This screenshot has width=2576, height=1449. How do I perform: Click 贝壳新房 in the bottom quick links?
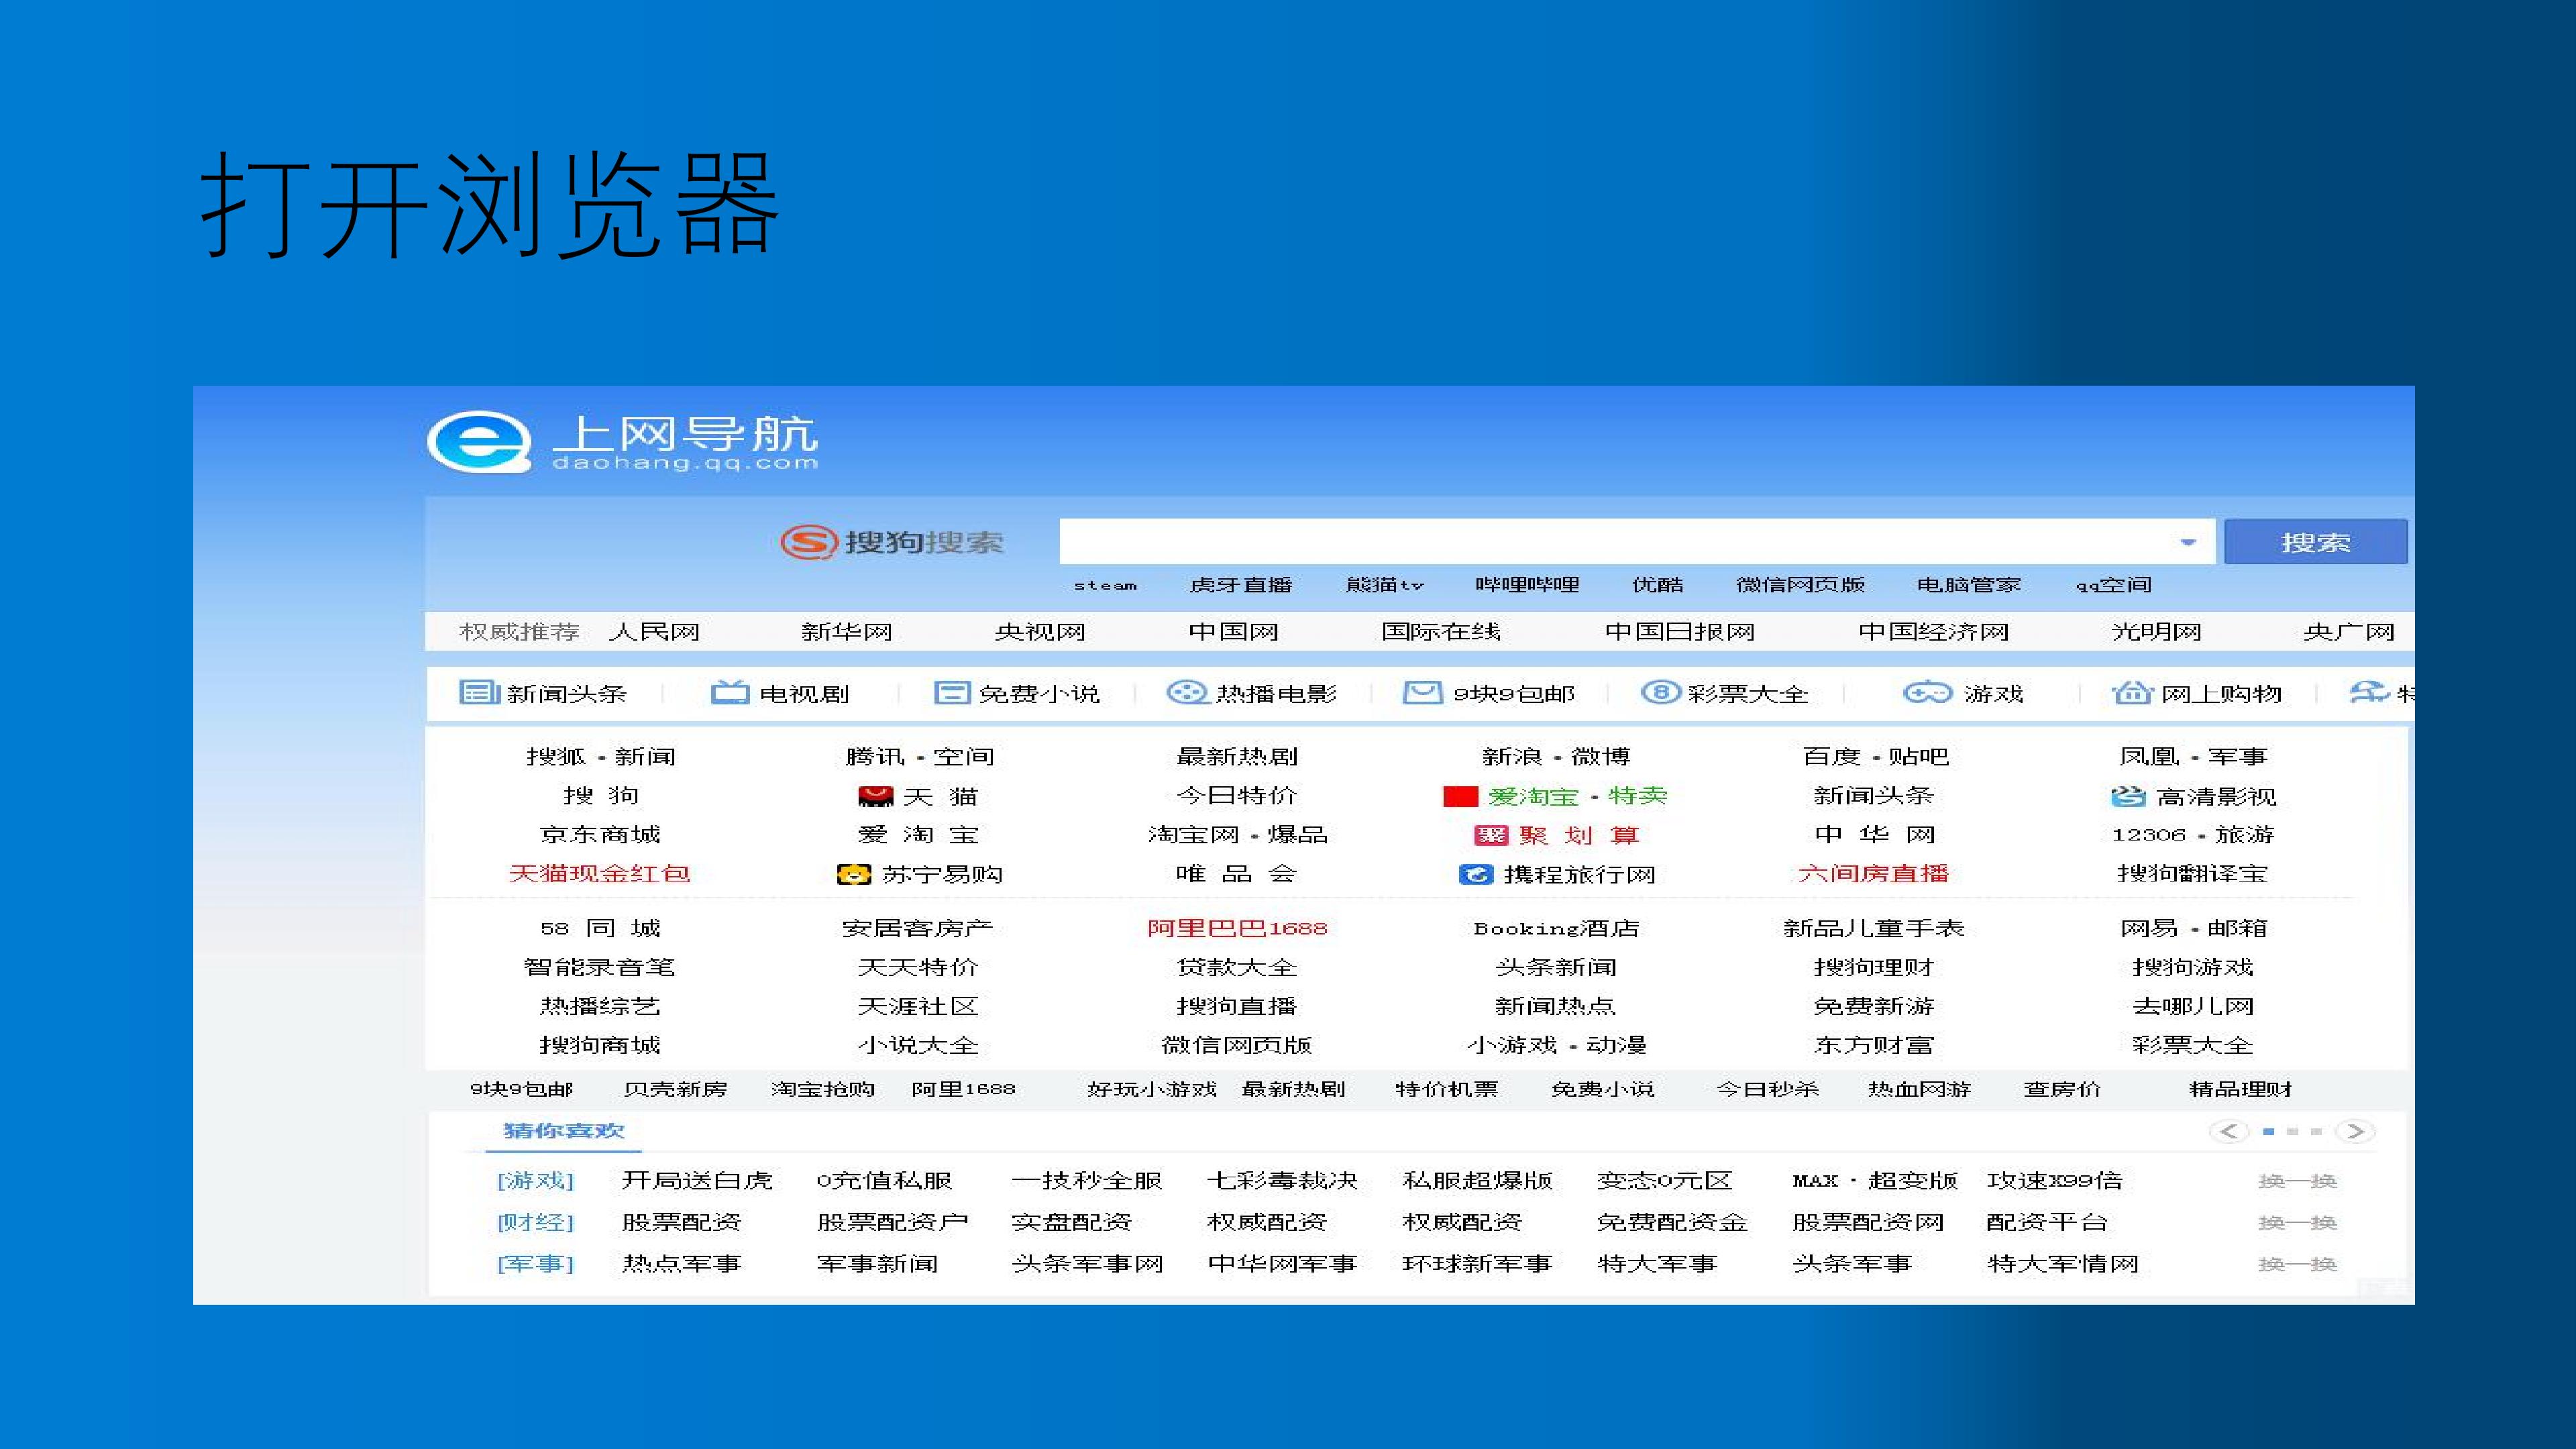click(675, 1089)
